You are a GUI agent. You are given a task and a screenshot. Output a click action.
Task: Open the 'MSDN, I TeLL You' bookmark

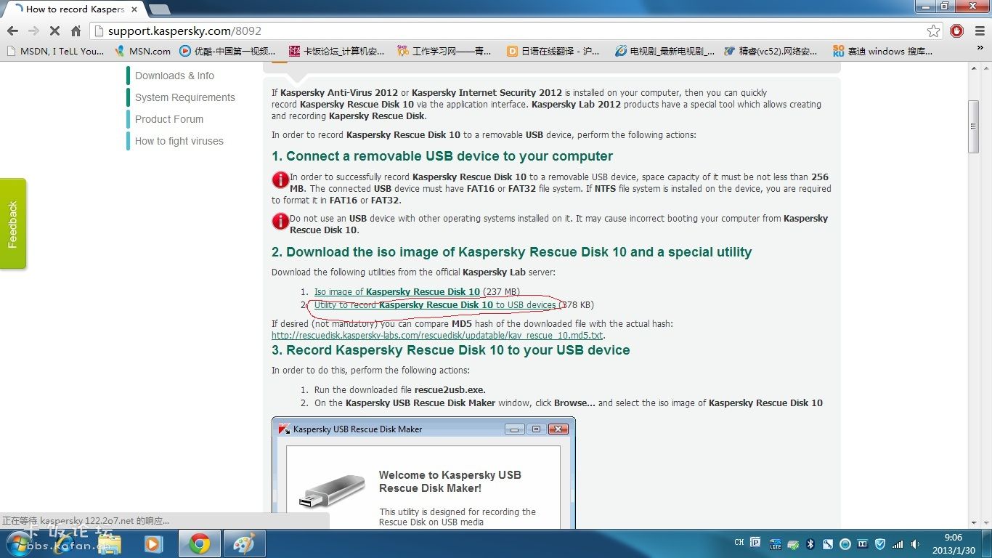click(55, 52)
